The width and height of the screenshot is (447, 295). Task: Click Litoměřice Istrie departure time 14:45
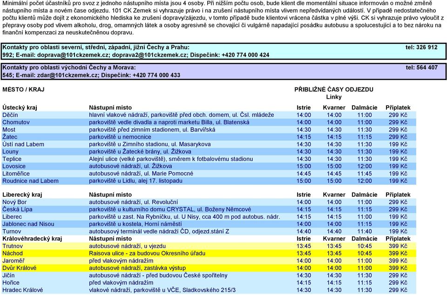[304, 174]
